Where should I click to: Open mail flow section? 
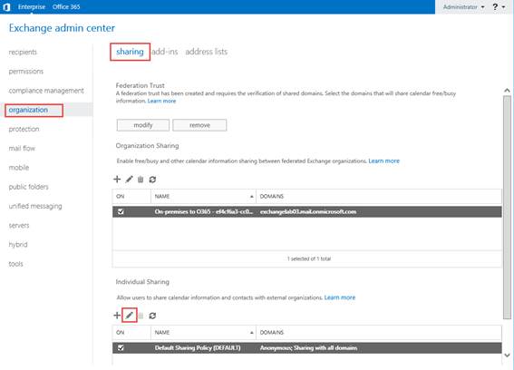point(22,148)
